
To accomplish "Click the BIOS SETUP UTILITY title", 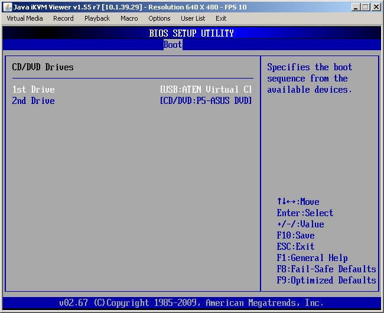I will [191, 33].
